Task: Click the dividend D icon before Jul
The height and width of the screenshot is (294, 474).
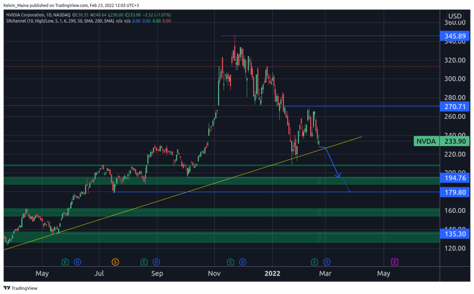Action: (77, 262)
